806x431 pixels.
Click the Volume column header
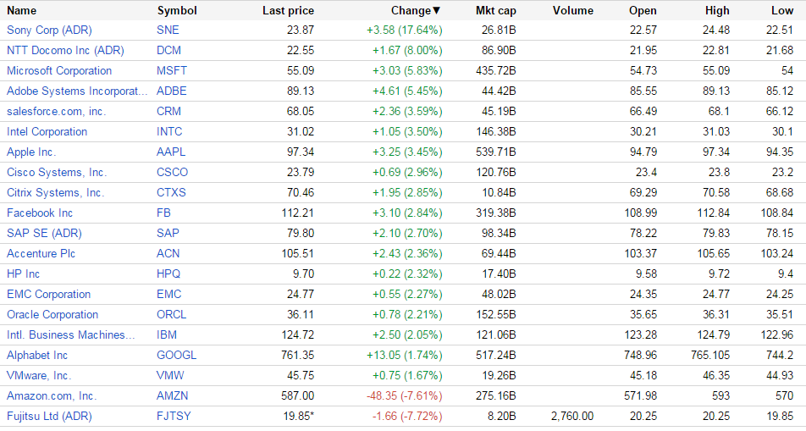(x=573, y=11)
